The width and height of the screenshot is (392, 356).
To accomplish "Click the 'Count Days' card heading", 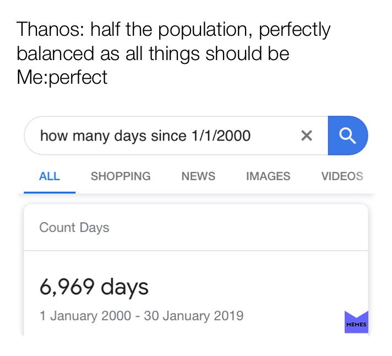I will tap(74, 228).
